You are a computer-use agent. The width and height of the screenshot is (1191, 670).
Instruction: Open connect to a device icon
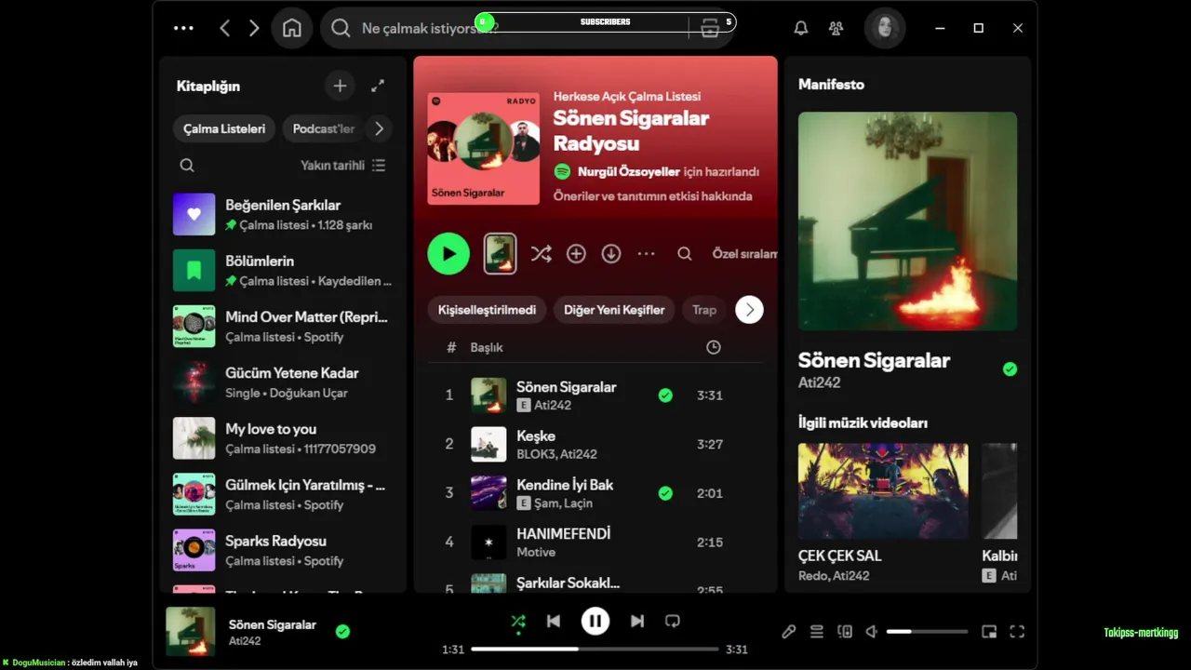(x=844, y=632)
